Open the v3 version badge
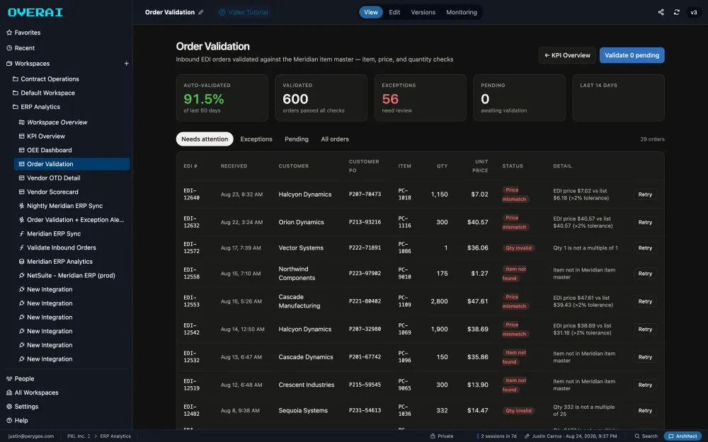The image size is (708, 442). pyautogui.click(x=694, y=12)
